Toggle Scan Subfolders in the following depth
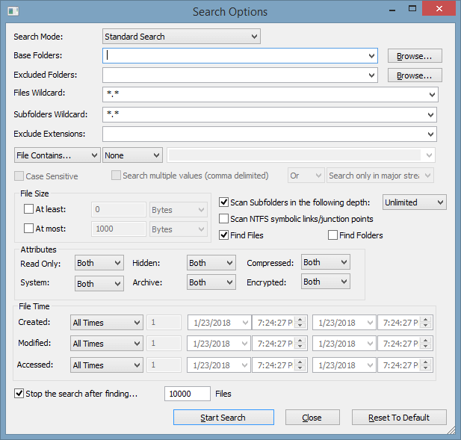461x440 pixels. coord(223,202)
